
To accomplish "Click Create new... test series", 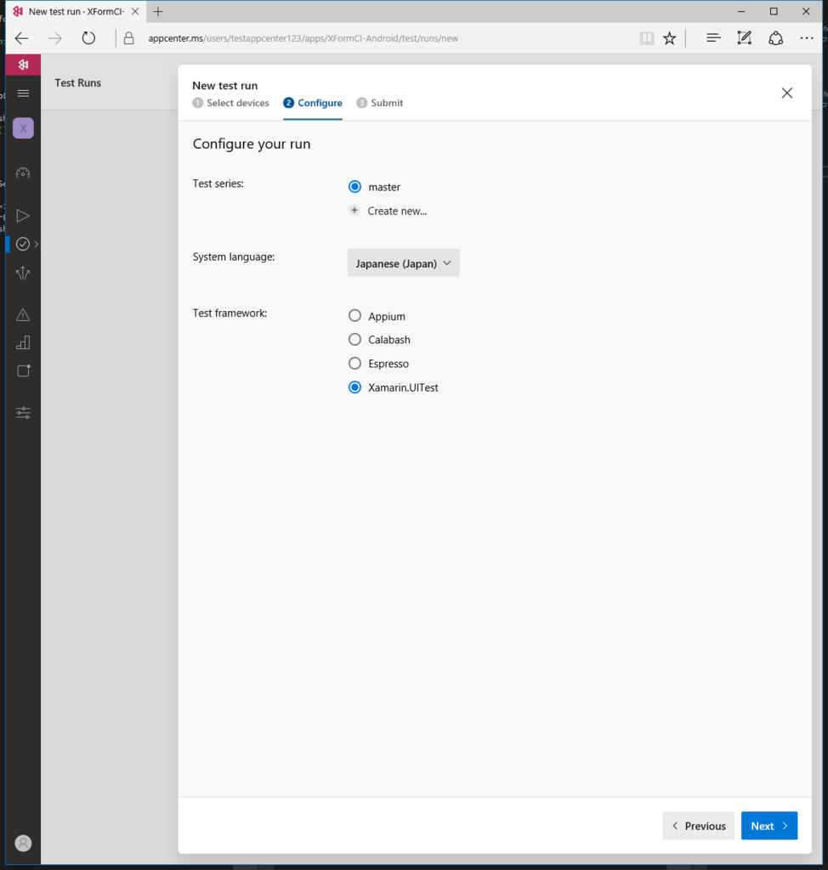I will pyautogui.click(x=388, y=211).
